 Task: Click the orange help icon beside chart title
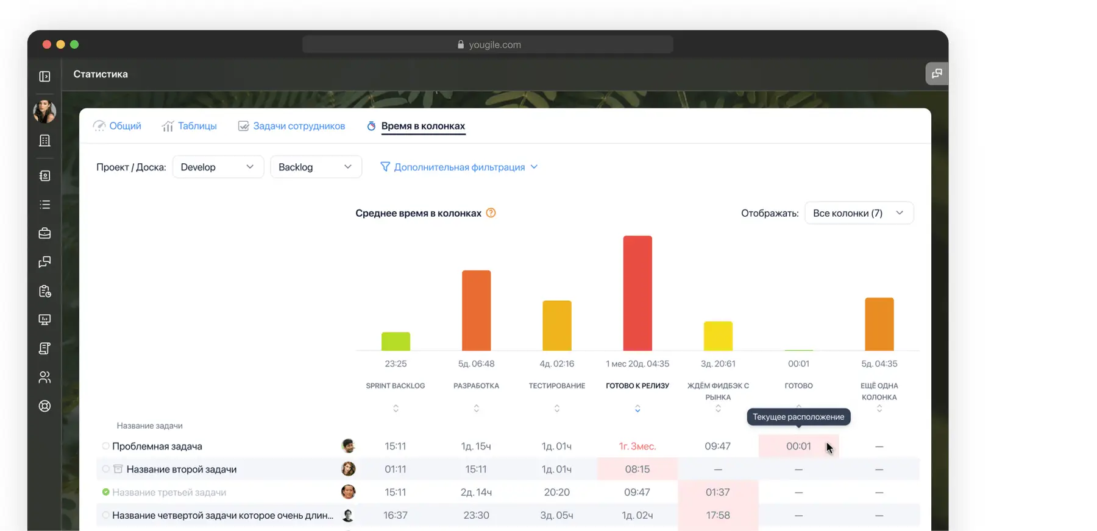click(x=491, y=213)
